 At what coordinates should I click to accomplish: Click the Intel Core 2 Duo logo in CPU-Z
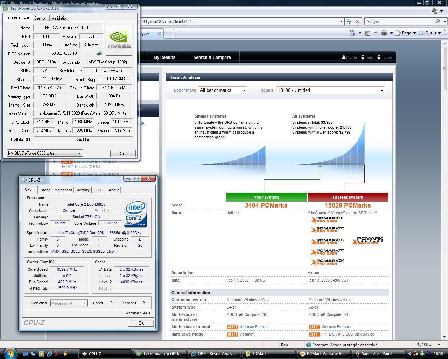coord(136,213)
